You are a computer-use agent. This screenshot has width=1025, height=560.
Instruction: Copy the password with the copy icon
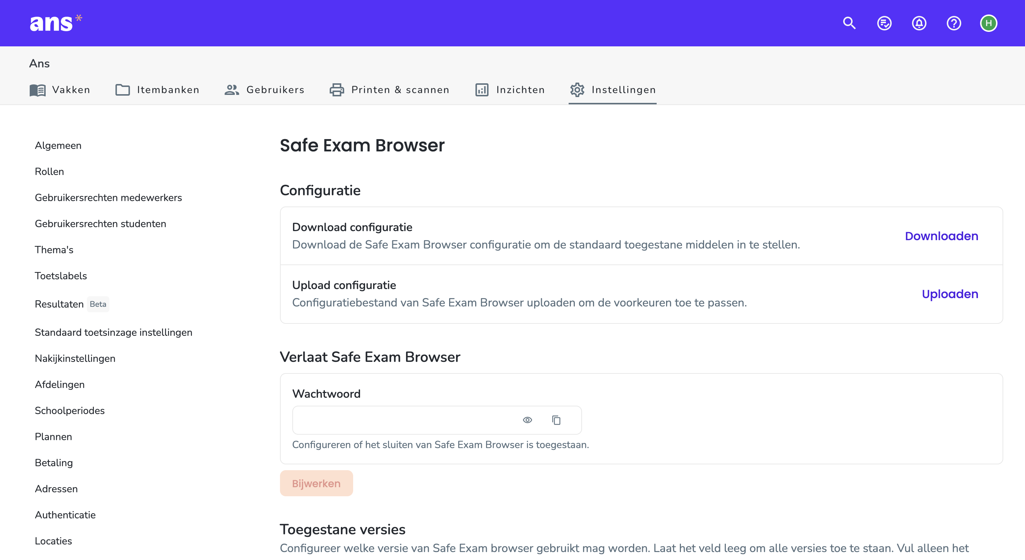click(x=556, y=420)
